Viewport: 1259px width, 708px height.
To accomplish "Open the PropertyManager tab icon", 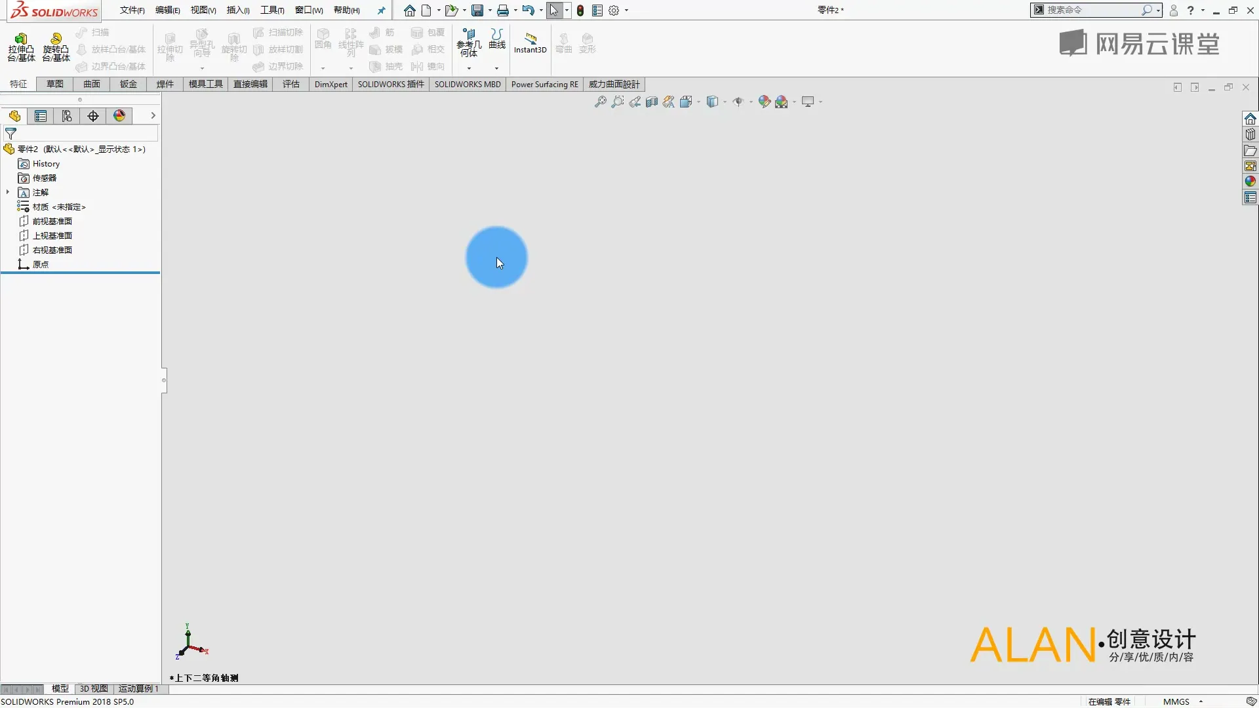I will 41,116.
